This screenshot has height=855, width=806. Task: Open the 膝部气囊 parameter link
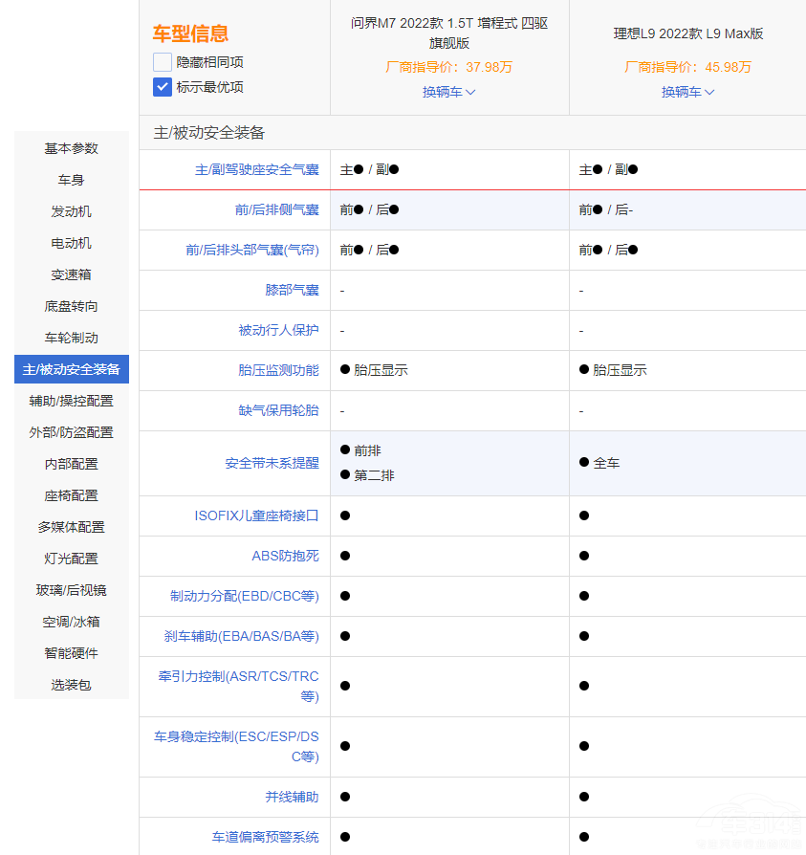point(292,290)
